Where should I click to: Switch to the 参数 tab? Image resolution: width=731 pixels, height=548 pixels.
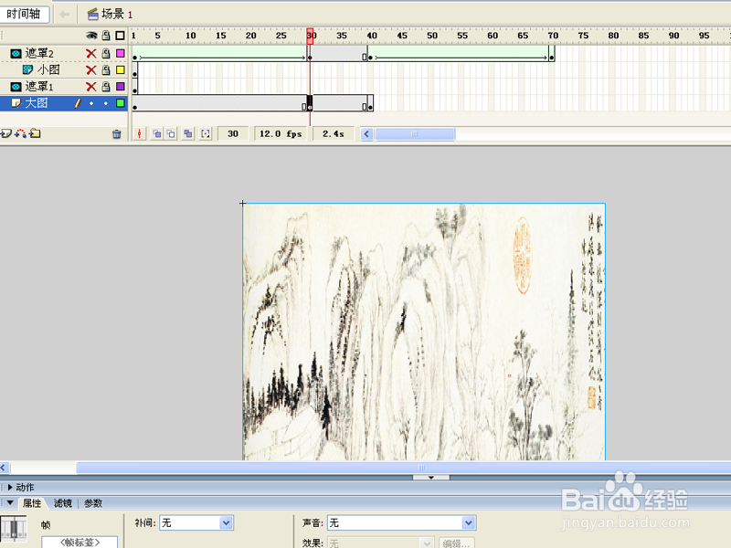93,503
